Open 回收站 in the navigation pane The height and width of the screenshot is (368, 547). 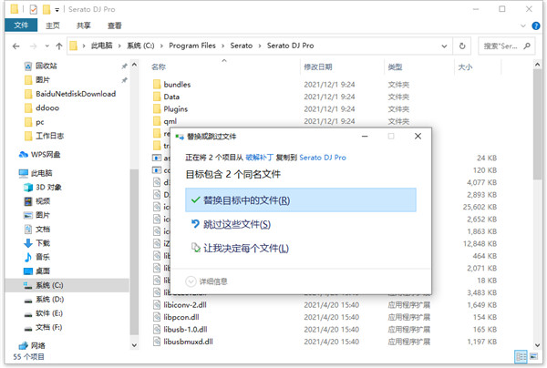(46, 66)
